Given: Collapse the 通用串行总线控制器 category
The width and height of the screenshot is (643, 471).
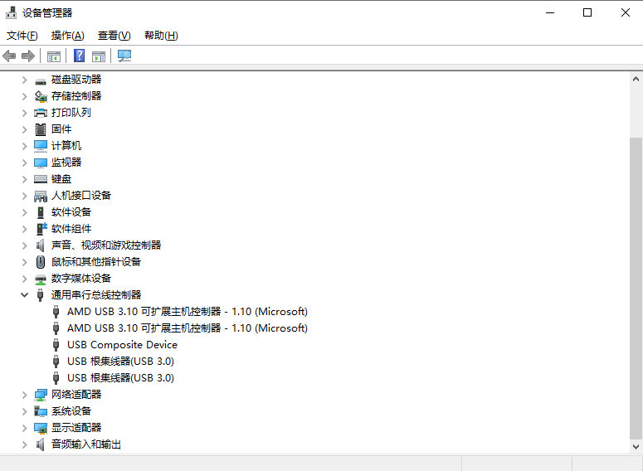Looking at the screenshot, I should coord(25,294).
